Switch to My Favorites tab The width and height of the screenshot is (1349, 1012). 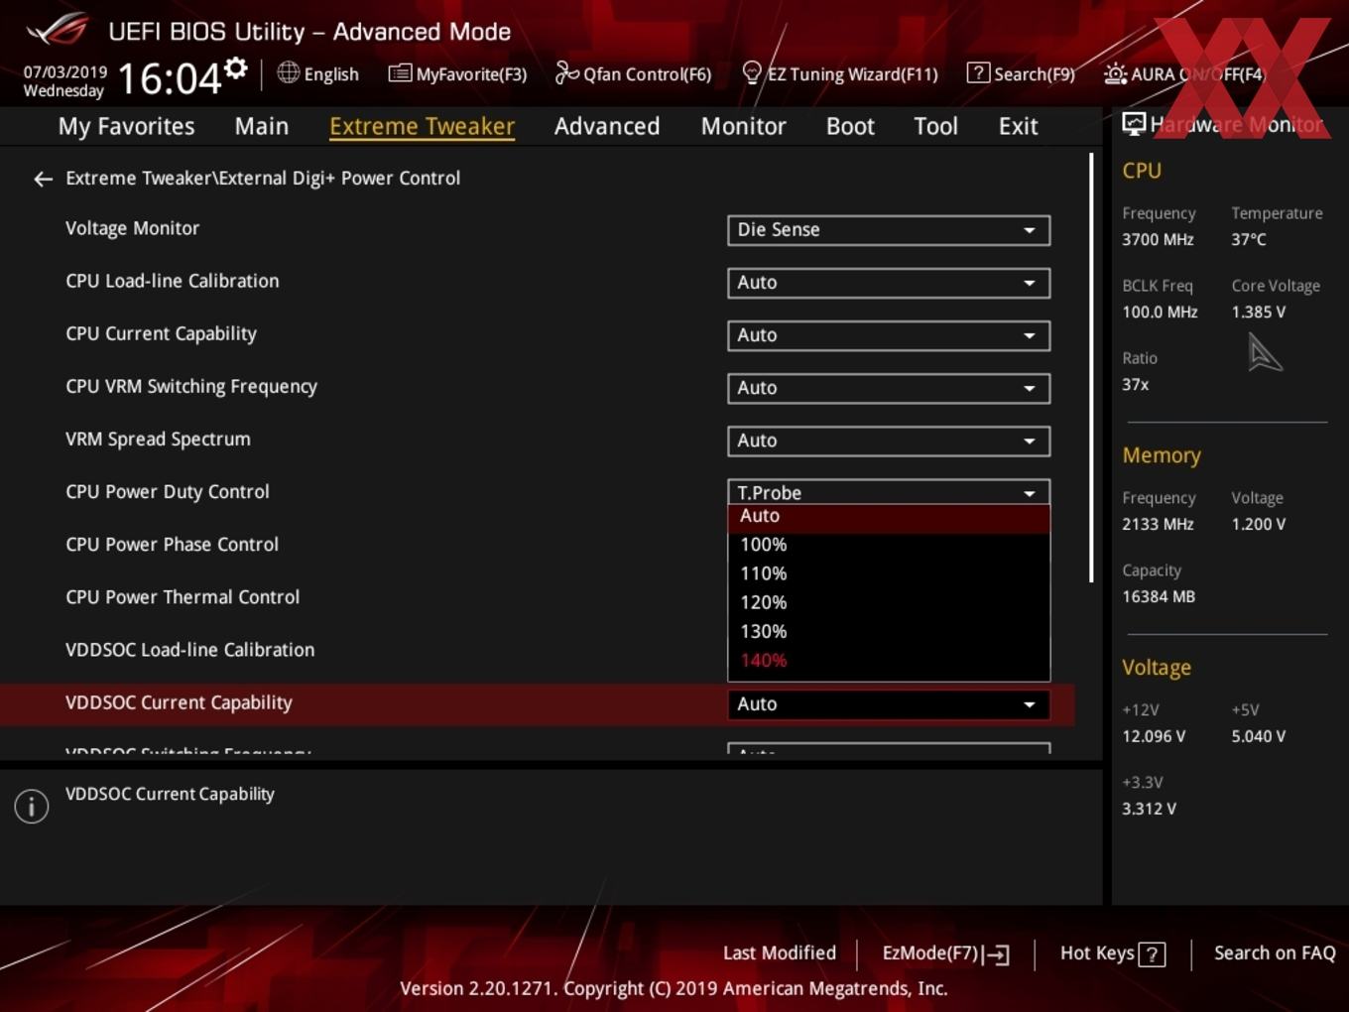126,126
